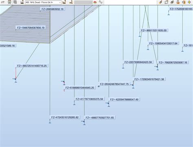The width and height of the screenshot is (193, 147).
Task: Select the reaction label FZ=-42259478888547.49
Action: click(x=124, y=100)
